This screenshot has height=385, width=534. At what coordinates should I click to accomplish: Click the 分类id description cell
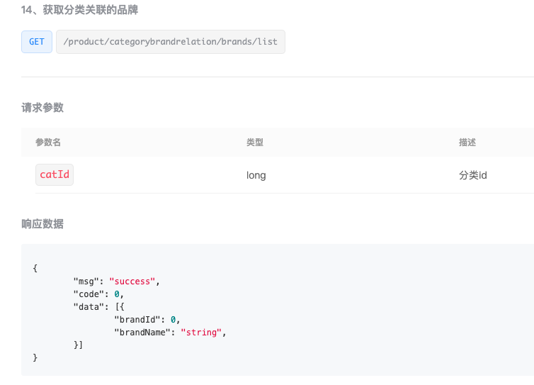click(x=472, y=175)
